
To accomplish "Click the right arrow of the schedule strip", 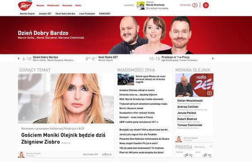I will (213, 58).
